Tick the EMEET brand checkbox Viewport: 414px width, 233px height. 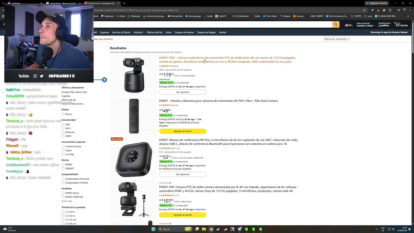(63, 165)
